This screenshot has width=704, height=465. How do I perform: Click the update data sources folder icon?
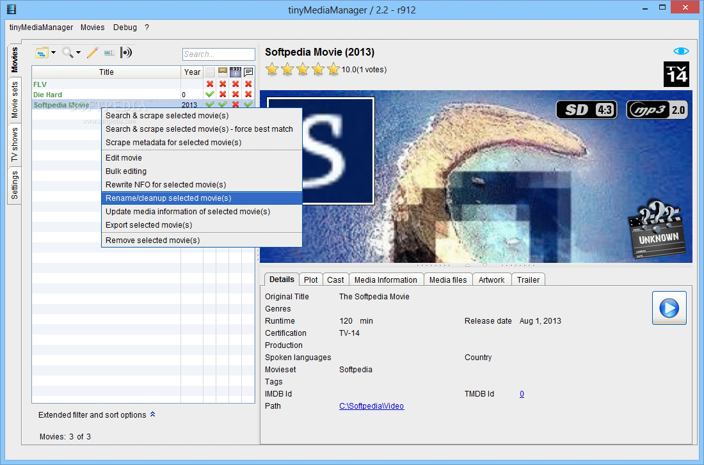42,53
